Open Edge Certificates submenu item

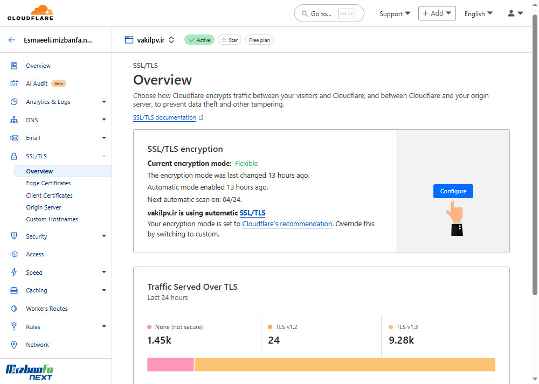click(x=48, y=183)
